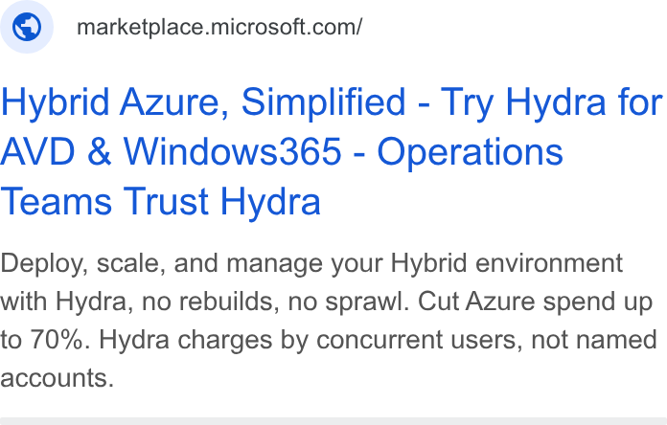Click 'Hybrid environment' in the description
667x425 pixels.
[x=506, y=263]
